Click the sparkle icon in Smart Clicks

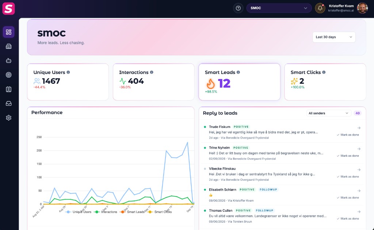pos(294,81)
